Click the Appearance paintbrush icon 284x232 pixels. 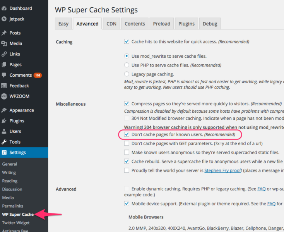[x=4, y=110]
